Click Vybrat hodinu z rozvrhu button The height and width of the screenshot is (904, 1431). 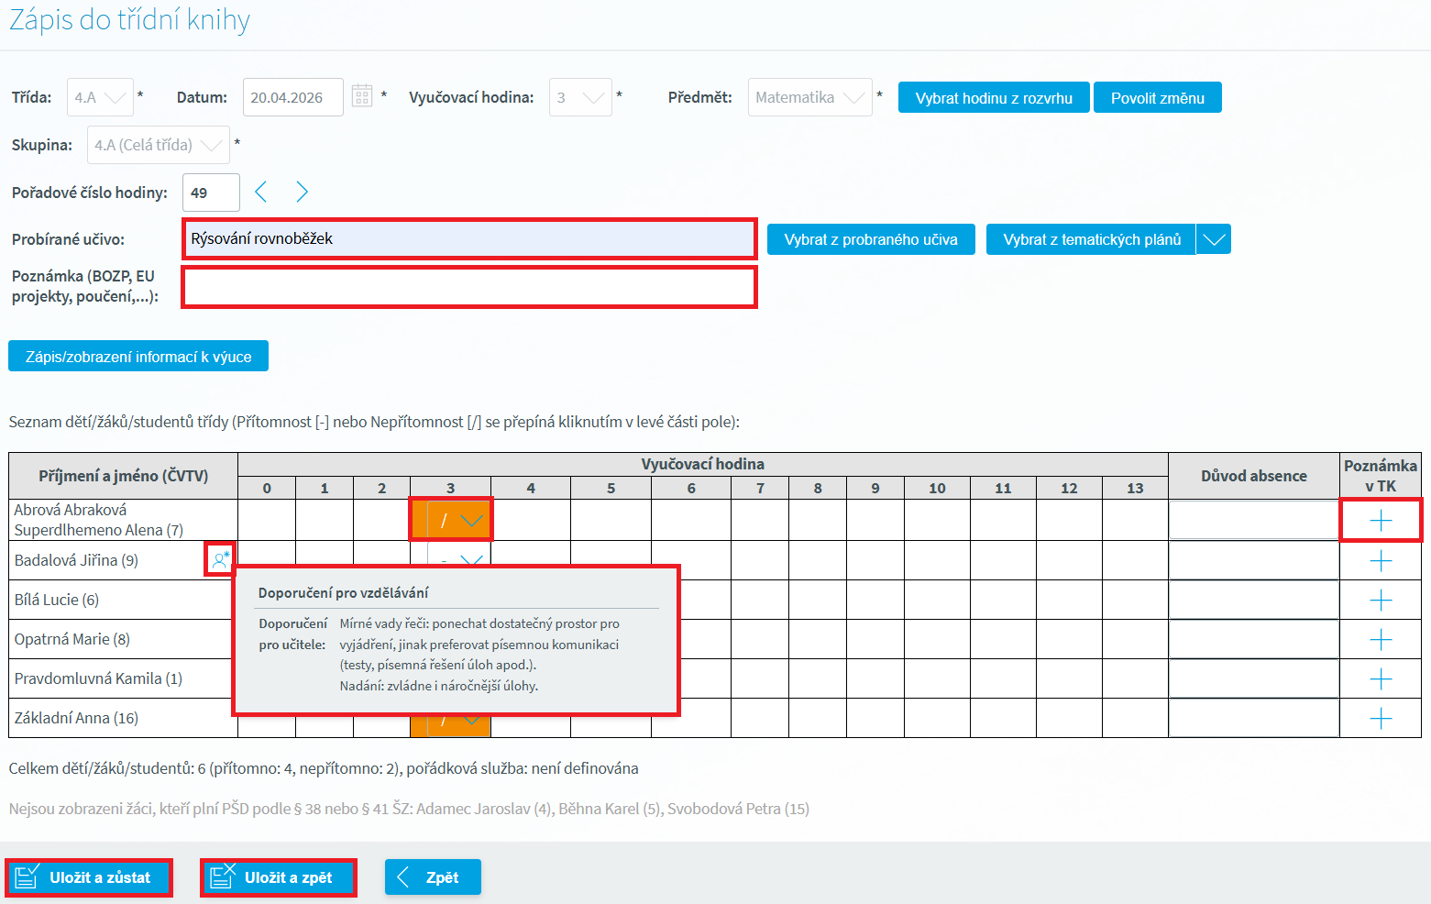(x=994, y=98)
